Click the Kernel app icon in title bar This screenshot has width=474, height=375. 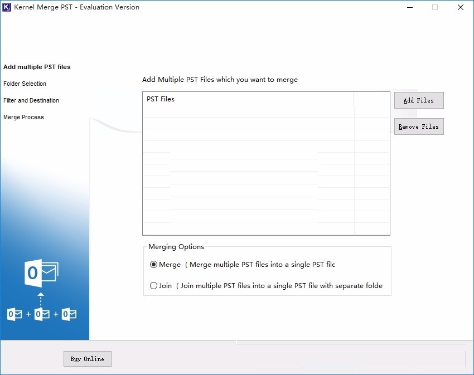click(7, 7)
